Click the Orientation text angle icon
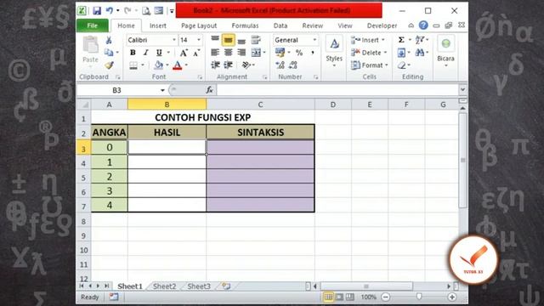544x306 pixels. pos(246,65)
